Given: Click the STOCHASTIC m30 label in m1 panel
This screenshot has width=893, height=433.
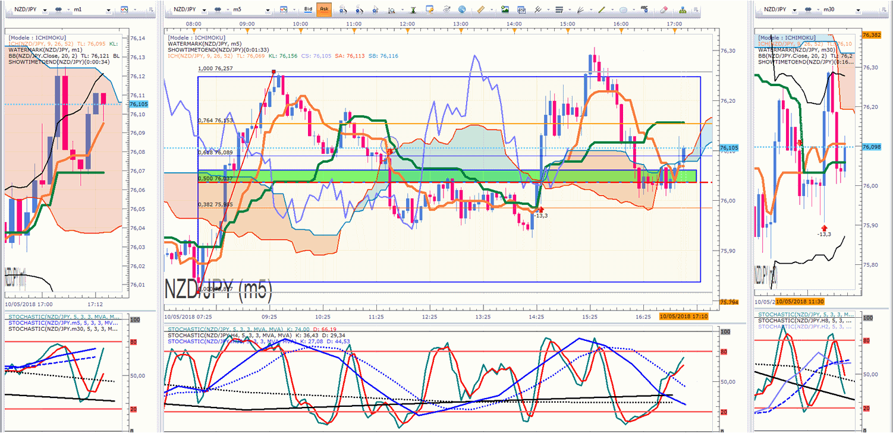Looking at the screenshot, I should [63, 328].
